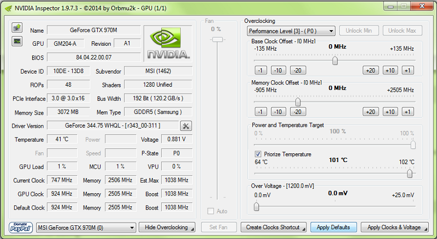Click the Name field GeForce GTX 970M
This screenshot has width=437, height=239.
coord(93,30)
